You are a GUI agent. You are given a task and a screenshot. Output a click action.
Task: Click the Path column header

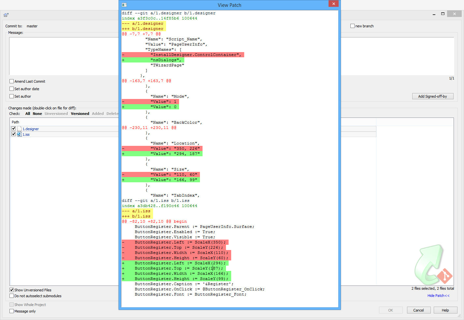tap(15, 122)
